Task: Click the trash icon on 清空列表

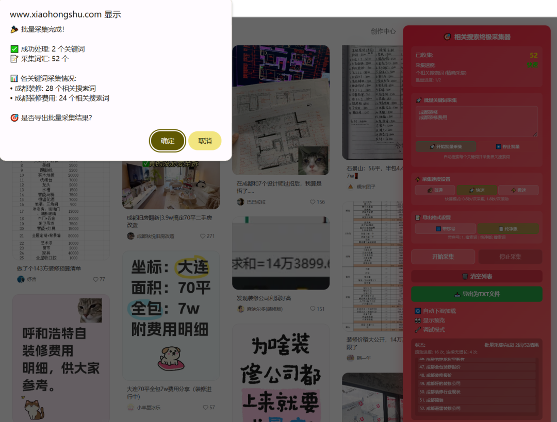Action: pos(465,277)
